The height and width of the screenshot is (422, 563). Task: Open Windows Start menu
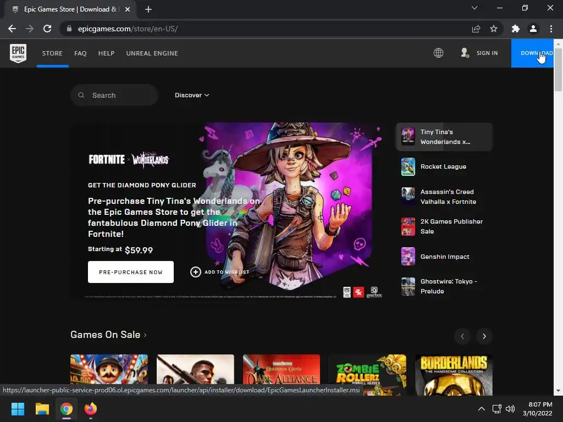tap(18, 409)
